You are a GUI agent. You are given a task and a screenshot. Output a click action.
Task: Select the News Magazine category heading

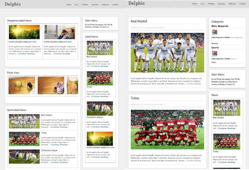220,26
